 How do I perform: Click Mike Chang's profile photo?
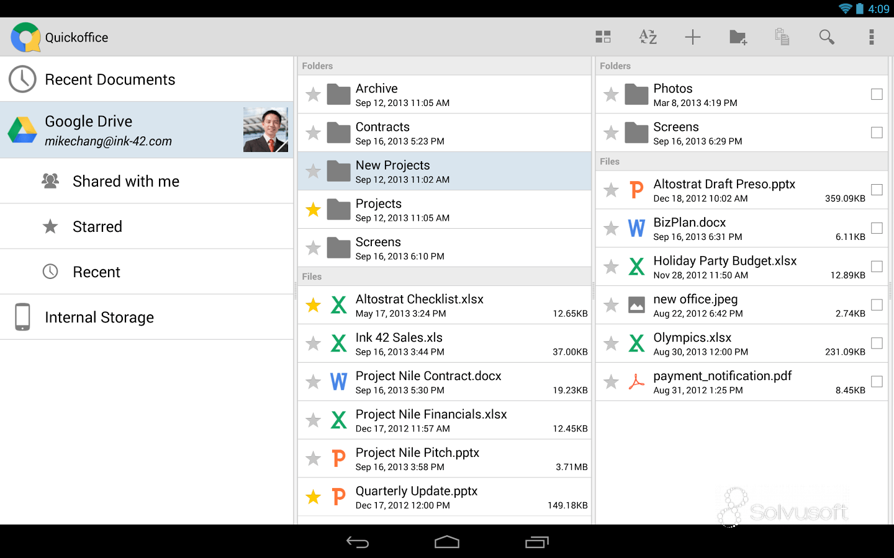click(266, 130)
